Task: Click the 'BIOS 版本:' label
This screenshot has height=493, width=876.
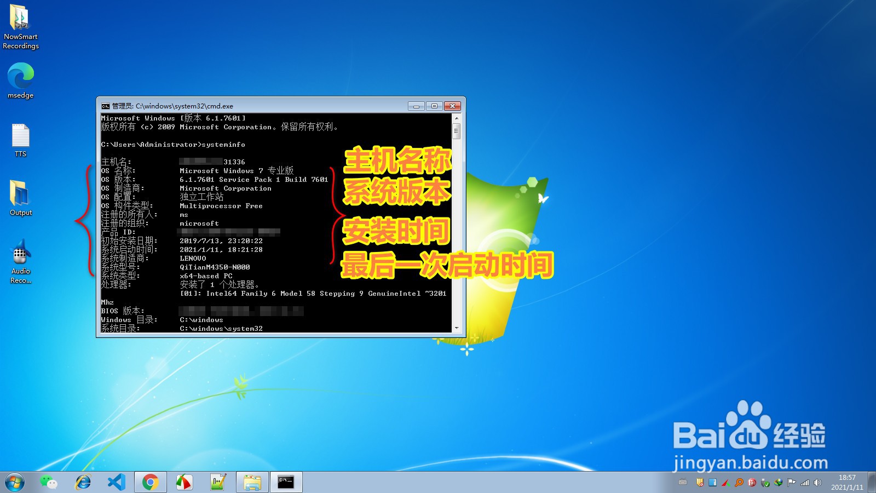Action: (123, 311)
